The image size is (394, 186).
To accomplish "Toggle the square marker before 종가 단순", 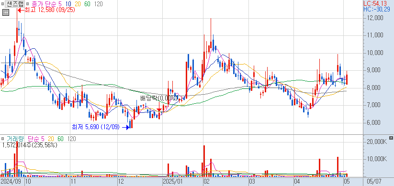I will (27, 4).
